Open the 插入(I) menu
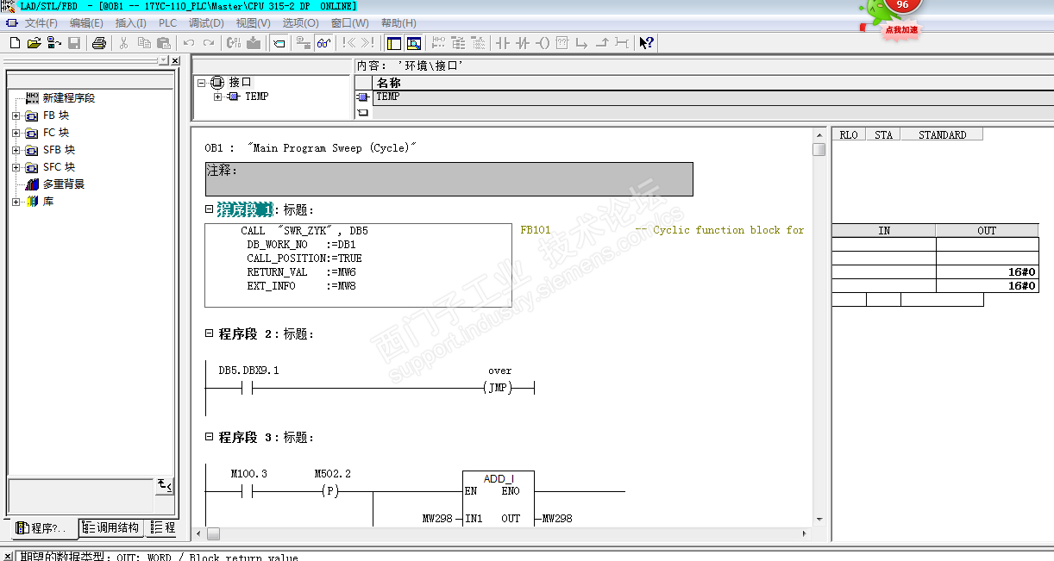 pyautogui.click(x=131, y=23)
